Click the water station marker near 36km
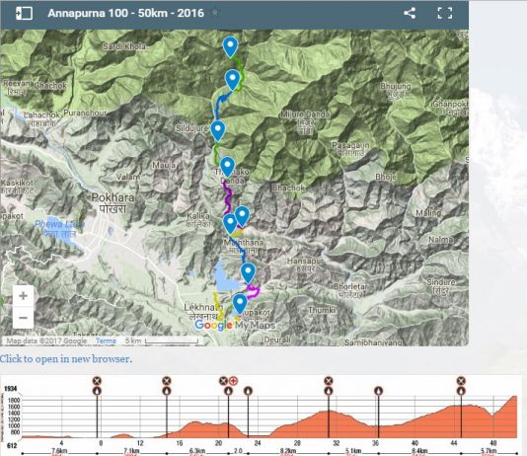 pos(378,391)
